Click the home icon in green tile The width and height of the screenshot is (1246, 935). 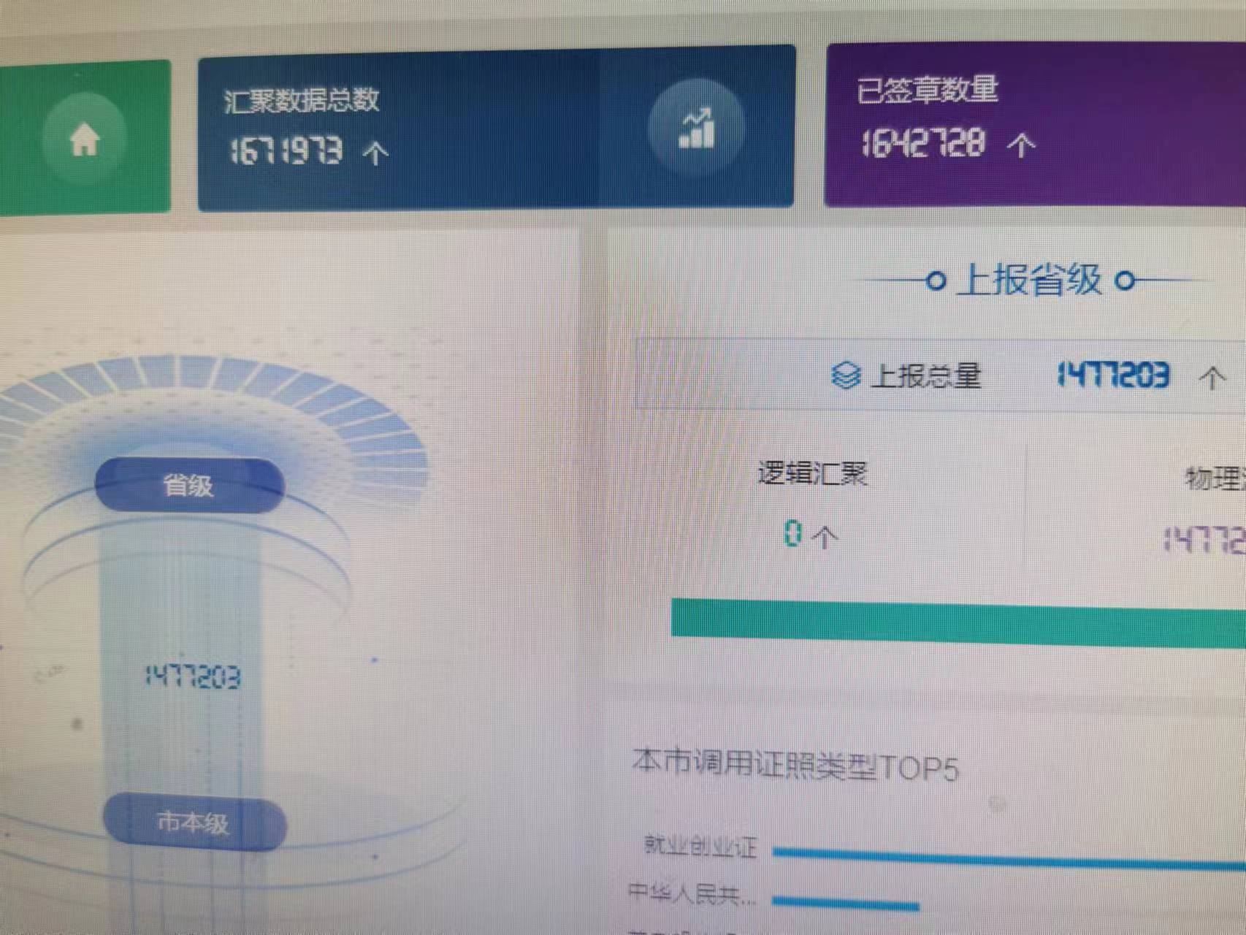(85, 140)
